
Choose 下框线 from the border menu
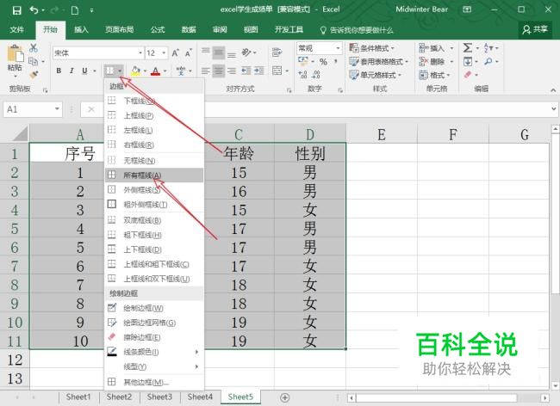tap(154, 101)
